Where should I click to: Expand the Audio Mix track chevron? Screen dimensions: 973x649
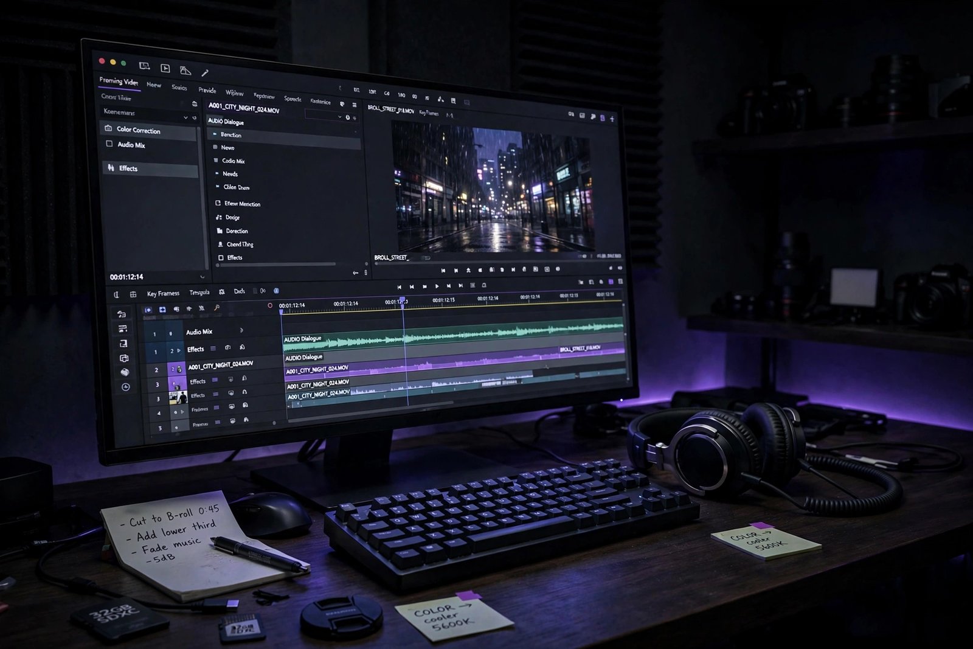(x=241, y=330)
